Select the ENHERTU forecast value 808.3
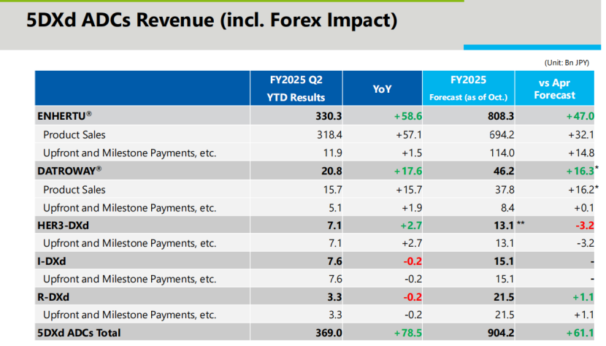This screenshot has height=346, width=606. [x=499, y=116]
